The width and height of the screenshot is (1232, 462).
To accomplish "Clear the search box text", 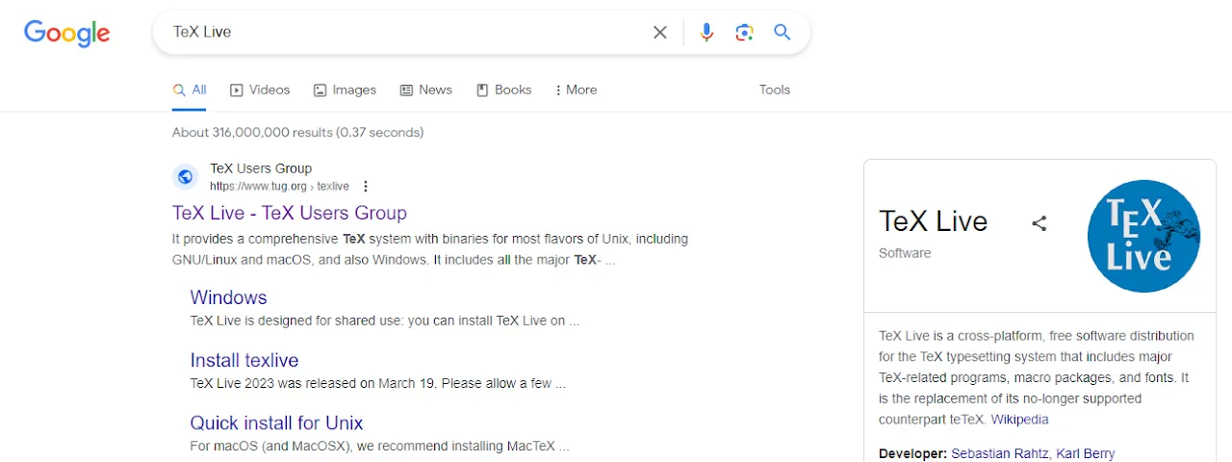I will click(x=659, y=33).
